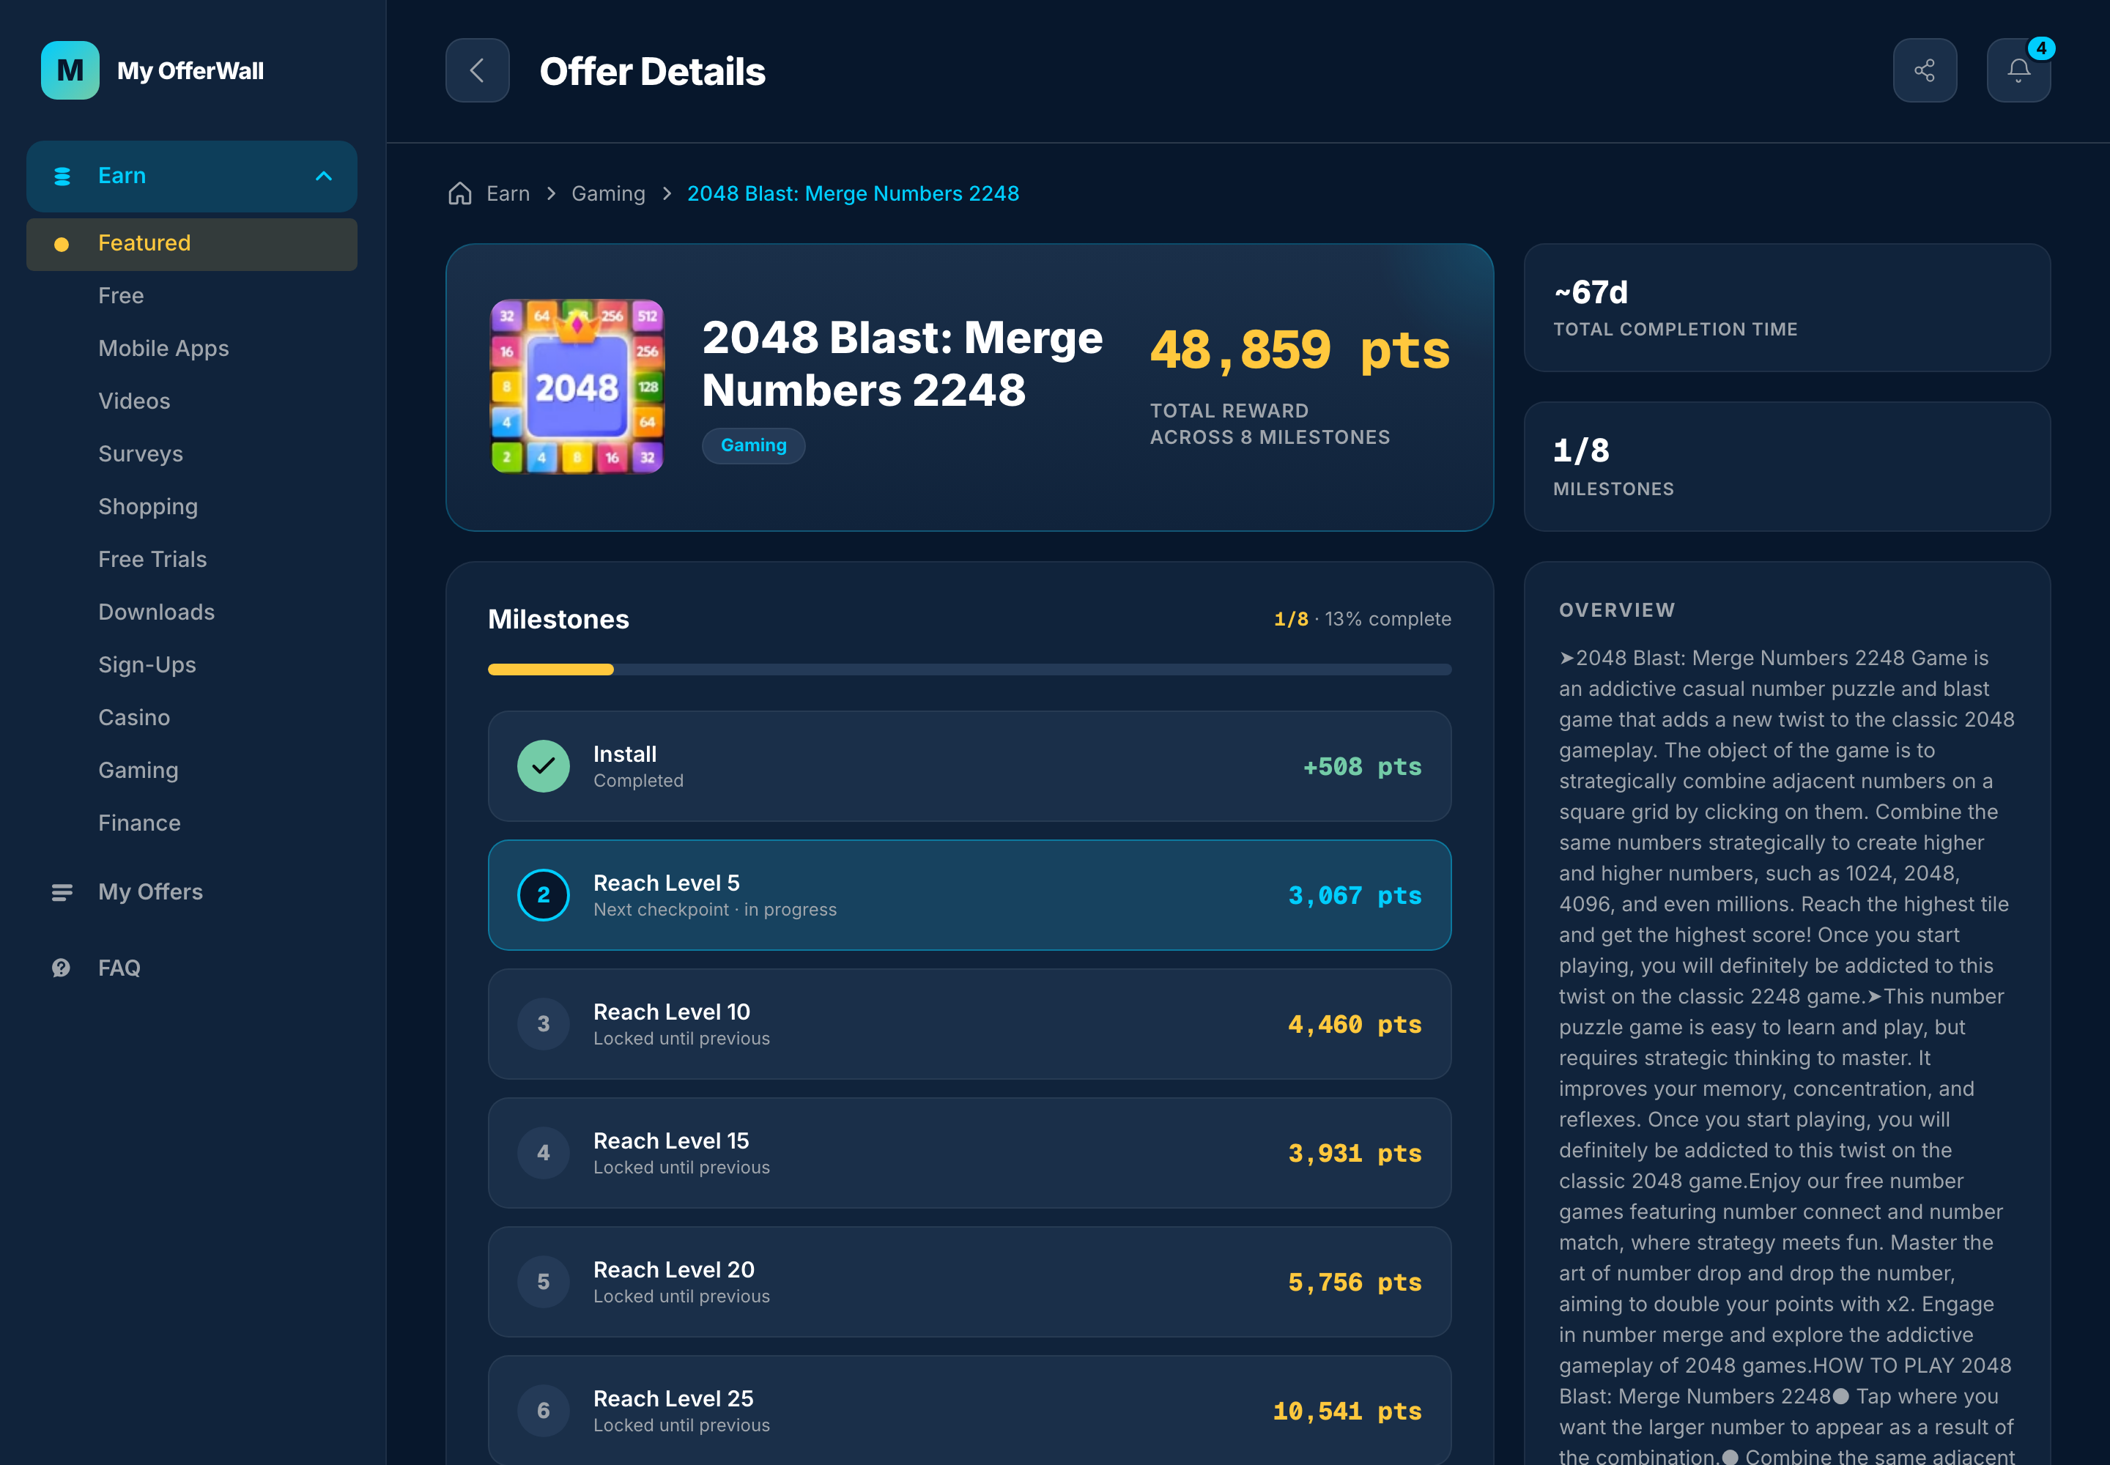Click the Featured yellow dot indicator
The height and width of the screenshot is (1465, 2110).
62,244
